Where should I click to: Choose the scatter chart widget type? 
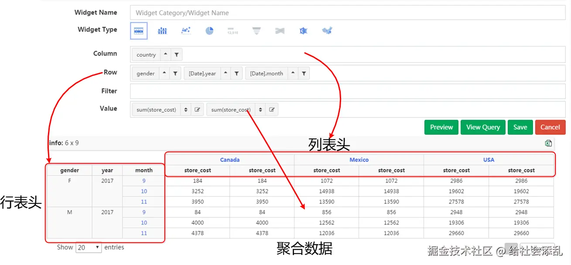[186, 31]
